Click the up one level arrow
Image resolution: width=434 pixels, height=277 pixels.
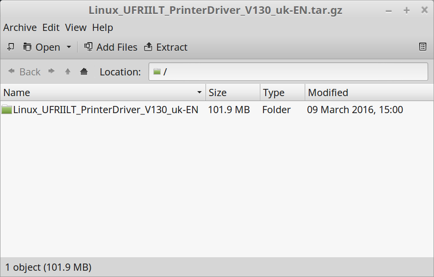pyautogui.click(x=68, y=72)
